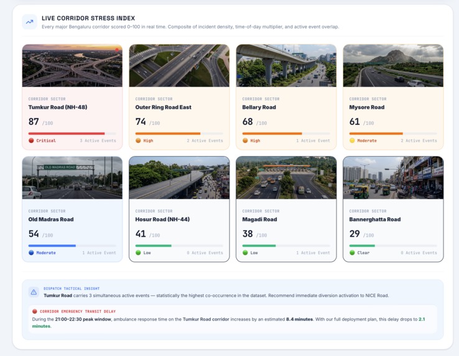The width and height of the screenshot is (459, 356).
Task: Click the score 74 on Outer Ring Road East
Action: pos(141,121)
